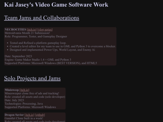Click the Date: September 2023 line
This screenshot has width=163, height=122.
18,56
